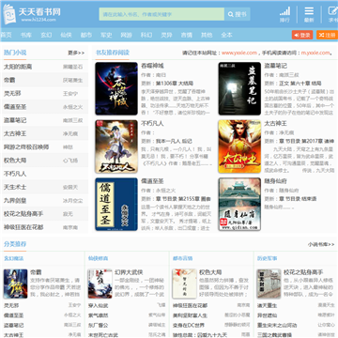The width and height of the screenshot is (338, 338).
Task: Open the 玄幻 category in navigation
Action: (x=46, y=35)
